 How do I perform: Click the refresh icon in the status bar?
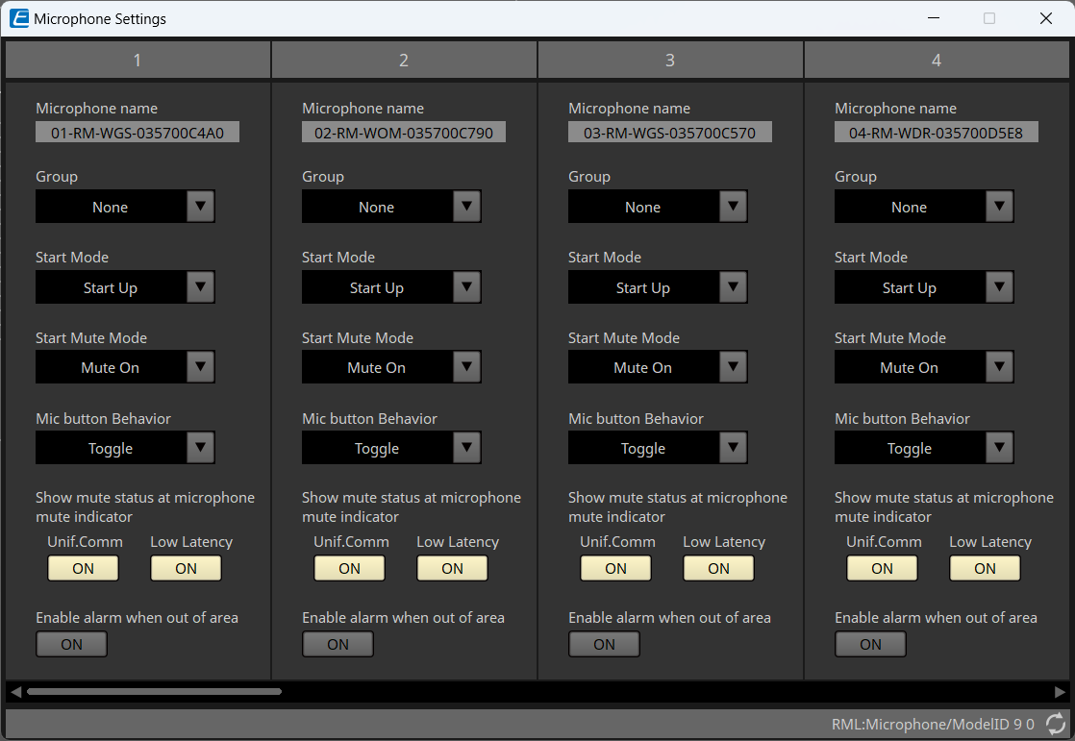click(x=1055, y=724)
